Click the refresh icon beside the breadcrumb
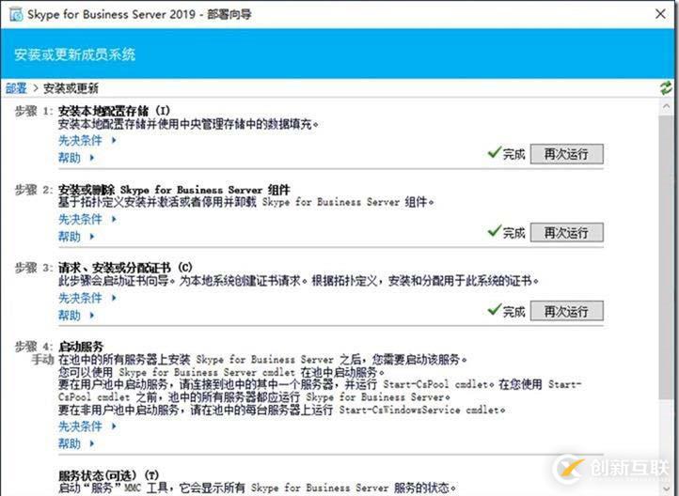The height and width of the screenshot is (496, 679). (x=666, y=88)
